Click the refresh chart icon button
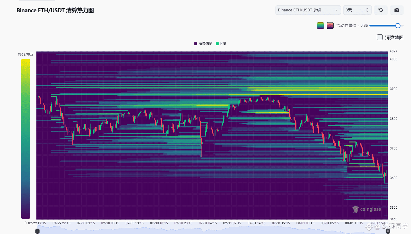The width and height of the screenshot is (411, 234). click(381, 10)
